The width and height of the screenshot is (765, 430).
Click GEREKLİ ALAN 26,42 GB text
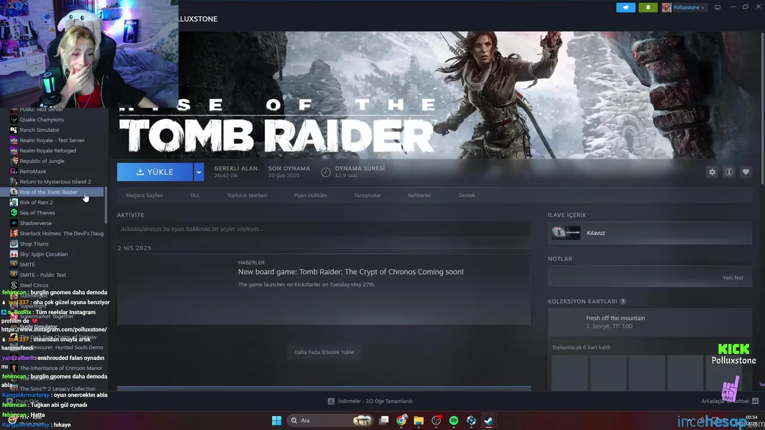coord(235,172)
